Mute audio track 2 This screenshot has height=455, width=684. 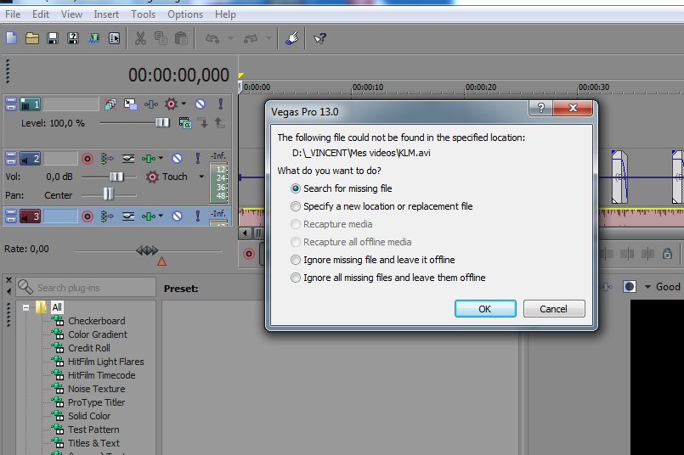click(x=177, y=159)
